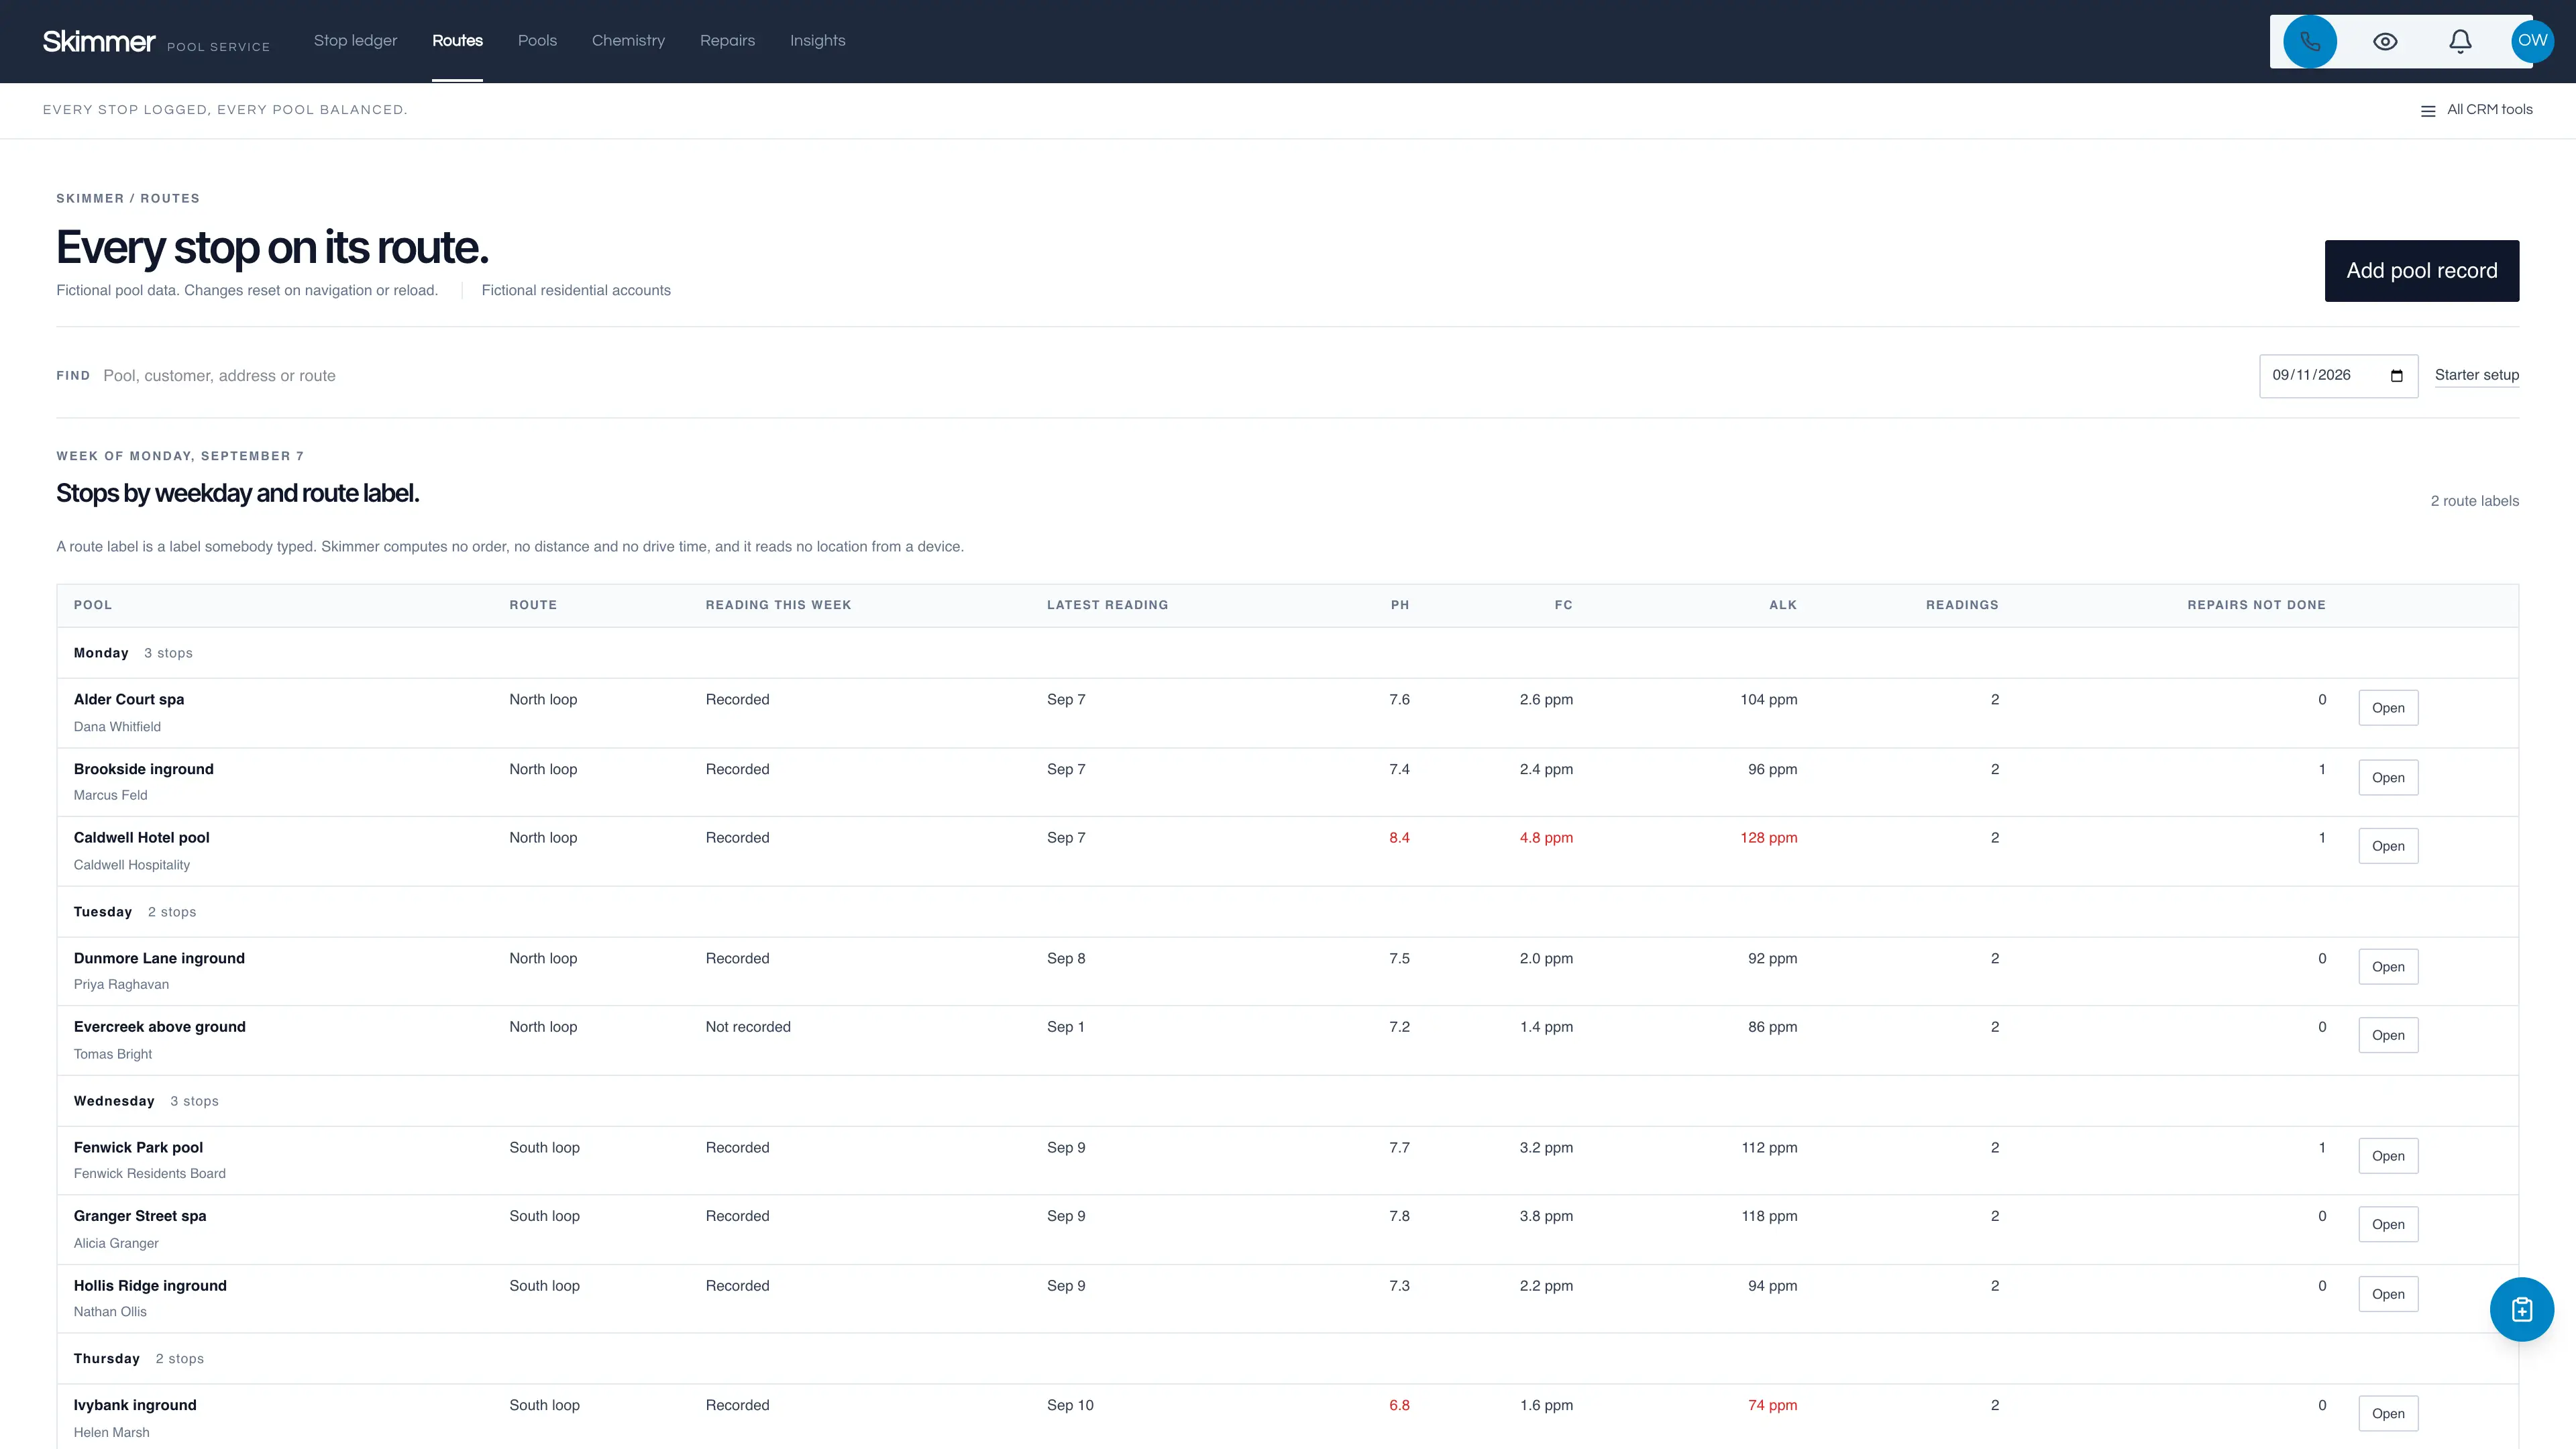
Task: Go to the Stop ledger tab
Action: (355, 41)
